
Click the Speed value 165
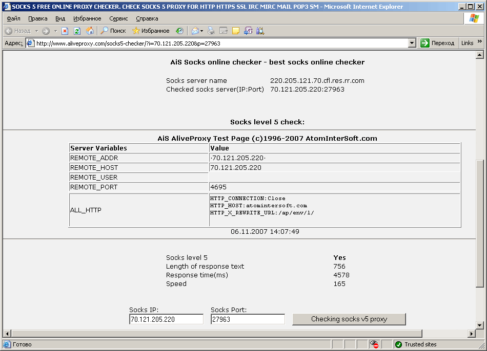click(339, 283)
